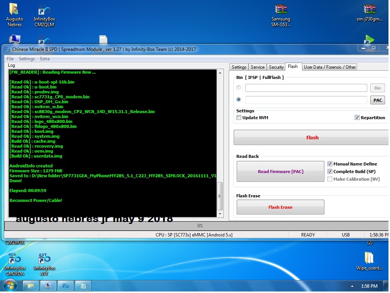Click log line '[Read Ok] : u-boot.bin'
Screen dimensions: 390x293
[33, 87]
